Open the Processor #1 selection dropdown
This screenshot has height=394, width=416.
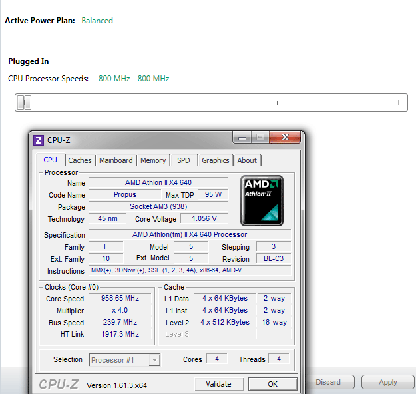[x=124, y=360]
